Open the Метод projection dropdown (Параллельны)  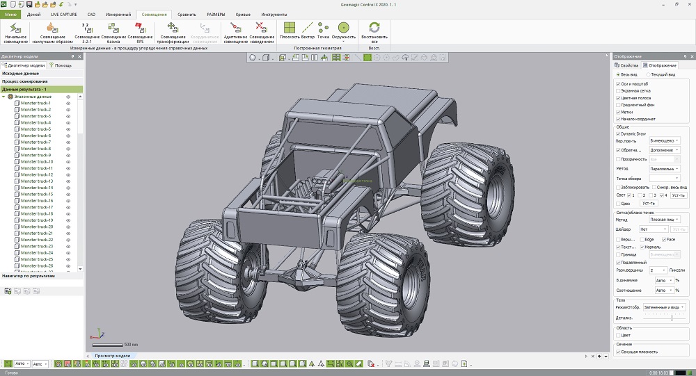click(x=665, y=168)
